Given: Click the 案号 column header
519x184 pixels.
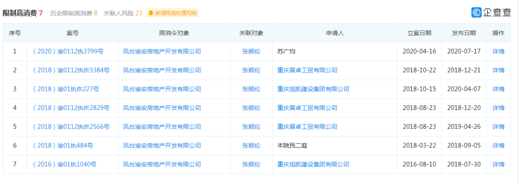Looking at the screenshot, I should pos(73,33).
